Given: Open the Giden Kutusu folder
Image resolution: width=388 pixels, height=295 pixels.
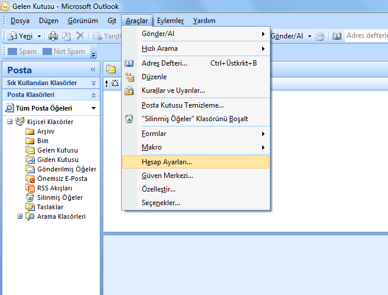Looking at the screenshot, I should pyautogui.click(x=52, y=160).
